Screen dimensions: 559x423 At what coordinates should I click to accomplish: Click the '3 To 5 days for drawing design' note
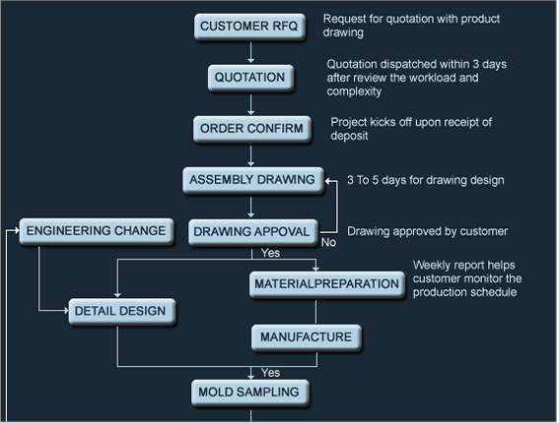click(x=425, y=180)
